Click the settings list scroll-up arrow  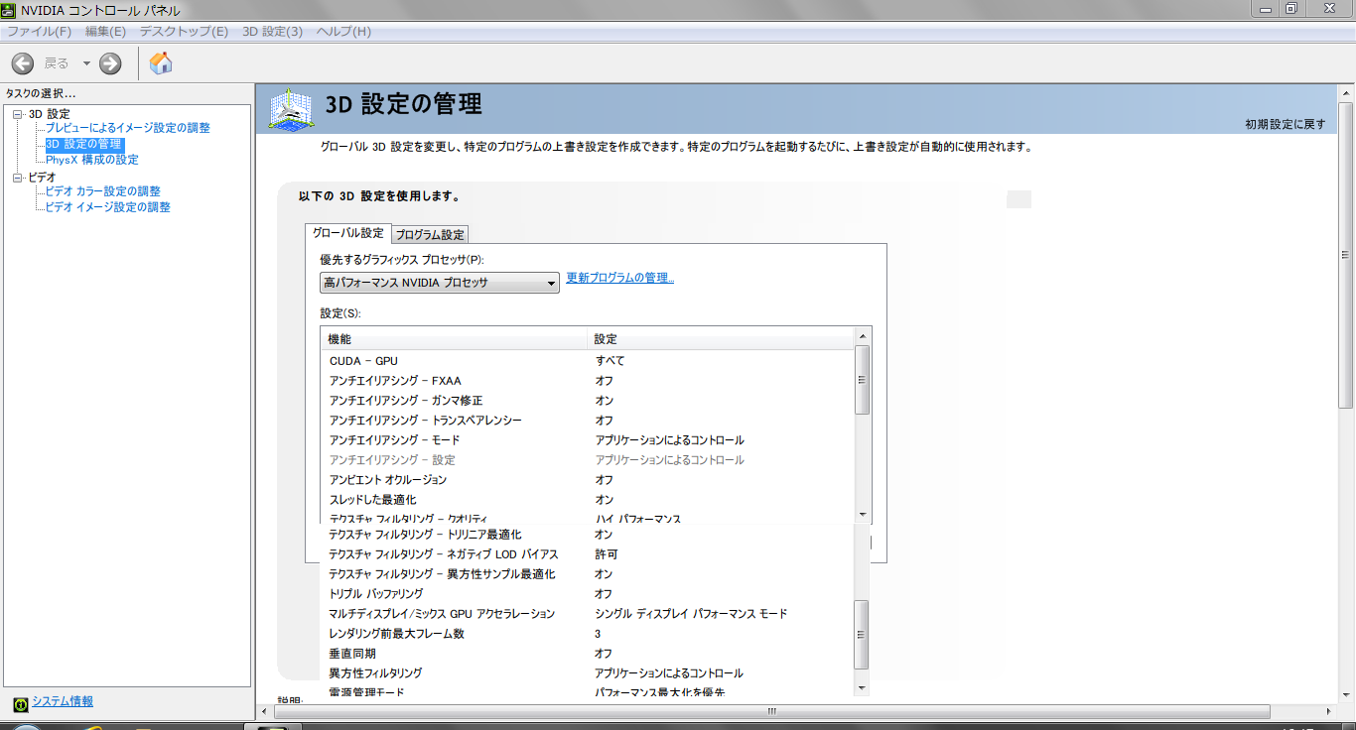[863, 336]
